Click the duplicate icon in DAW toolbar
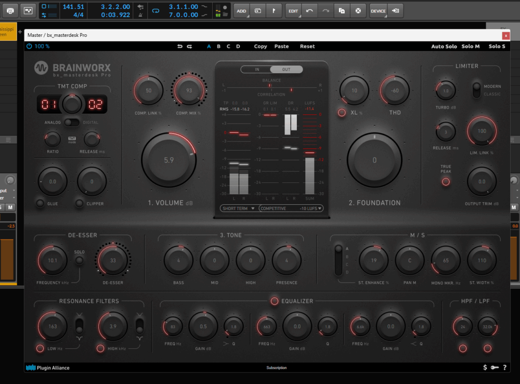Screen dimensions: 520x384 coord(342,11)
